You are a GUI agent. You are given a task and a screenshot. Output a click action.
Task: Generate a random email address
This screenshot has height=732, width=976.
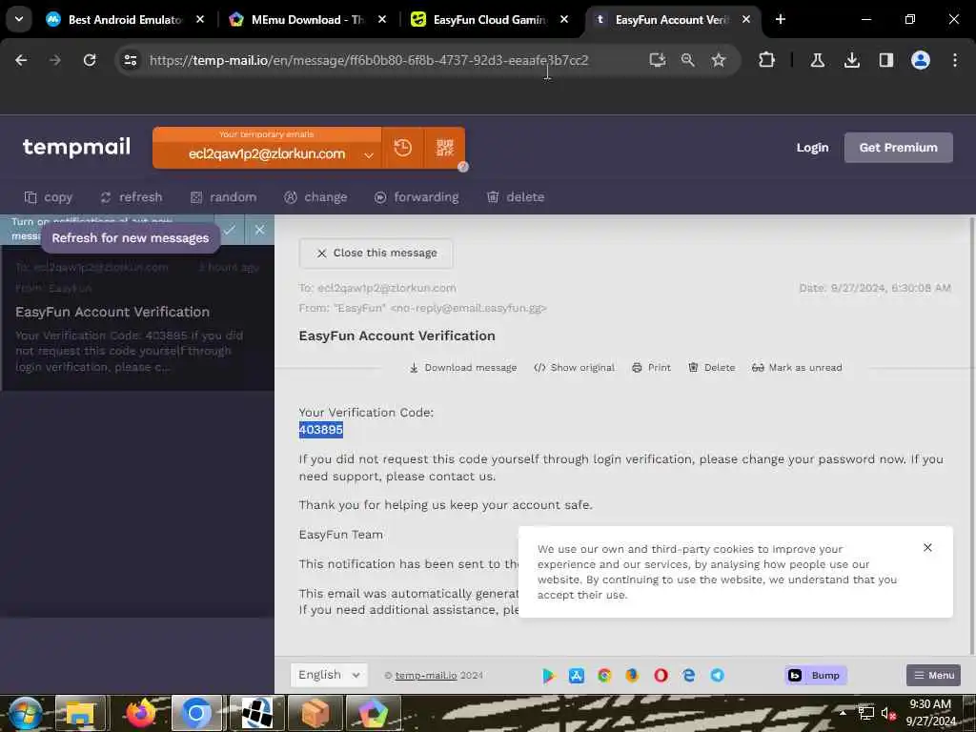[223, 197]
